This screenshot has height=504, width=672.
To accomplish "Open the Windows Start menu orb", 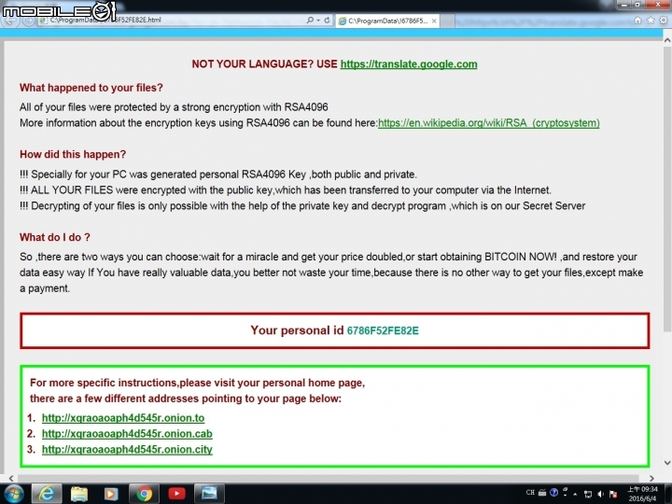I will [x=14, y=494].
